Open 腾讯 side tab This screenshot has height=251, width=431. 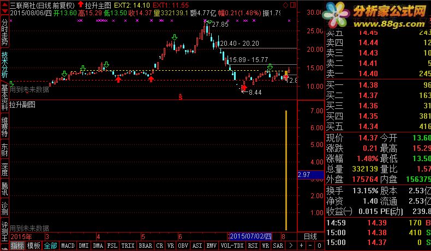click(x=5, y=189)
